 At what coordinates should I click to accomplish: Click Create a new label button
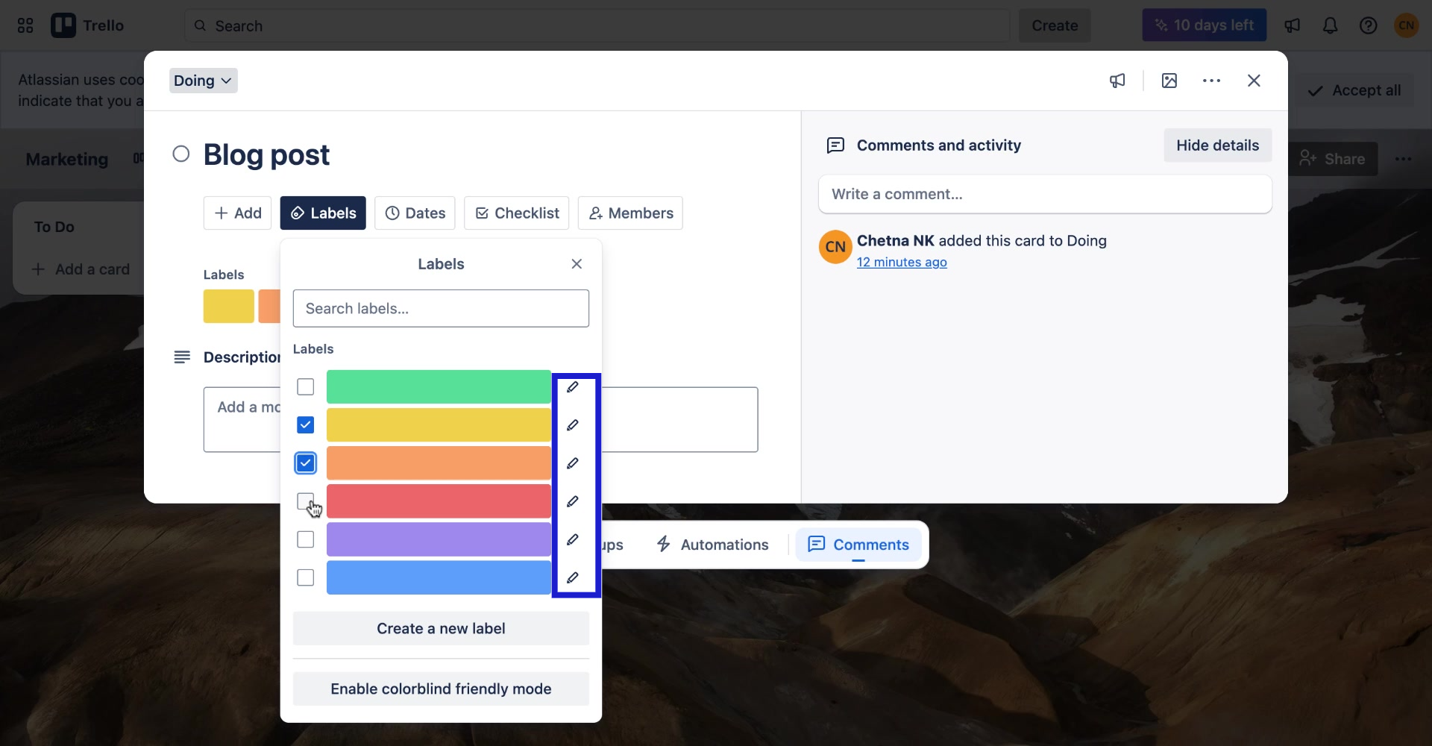(x=441, y=629)
